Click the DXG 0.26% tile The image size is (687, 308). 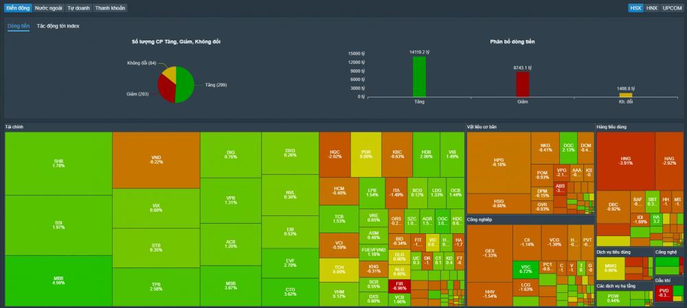pos(290,153)
